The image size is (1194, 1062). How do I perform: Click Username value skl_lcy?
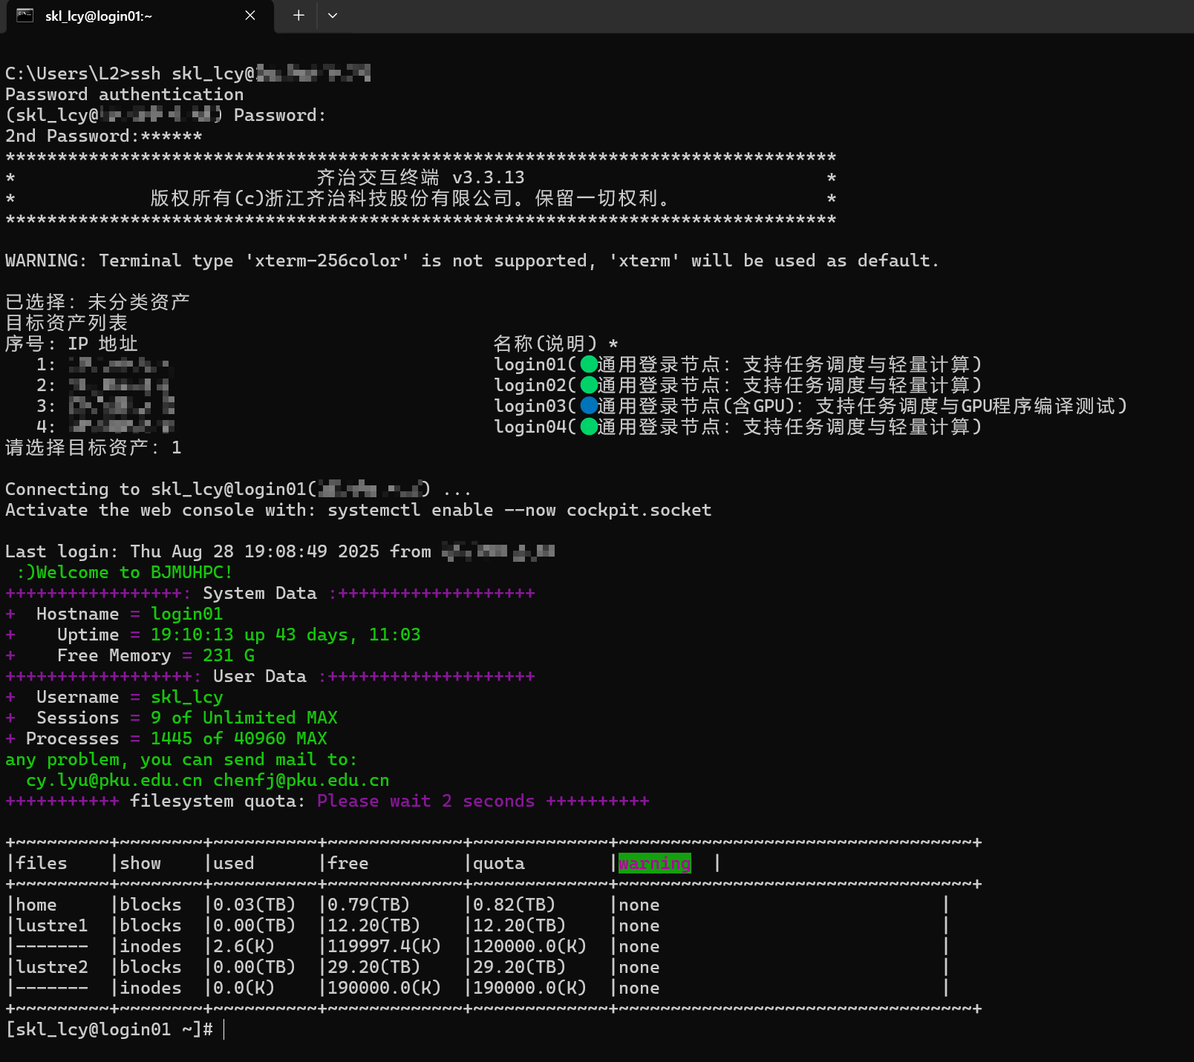click(187, 698)
